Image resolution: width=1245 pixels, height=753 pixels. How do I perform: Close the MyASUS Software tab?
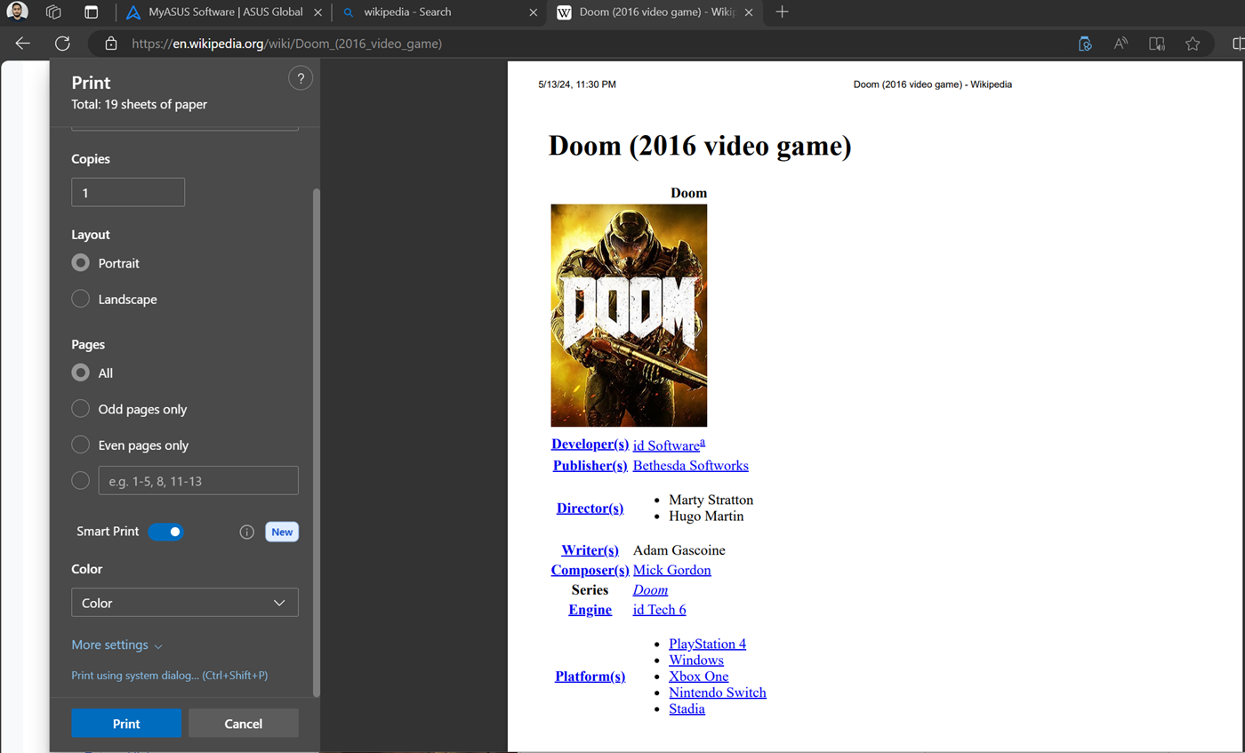(x=318, y=12)
